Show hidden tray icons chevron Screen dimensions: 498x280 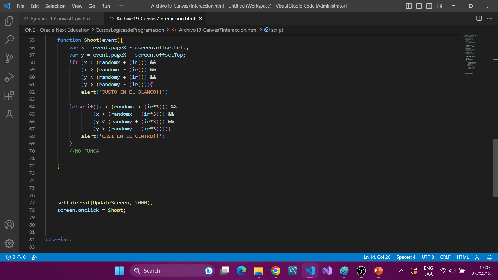click(x=401, y=271)
